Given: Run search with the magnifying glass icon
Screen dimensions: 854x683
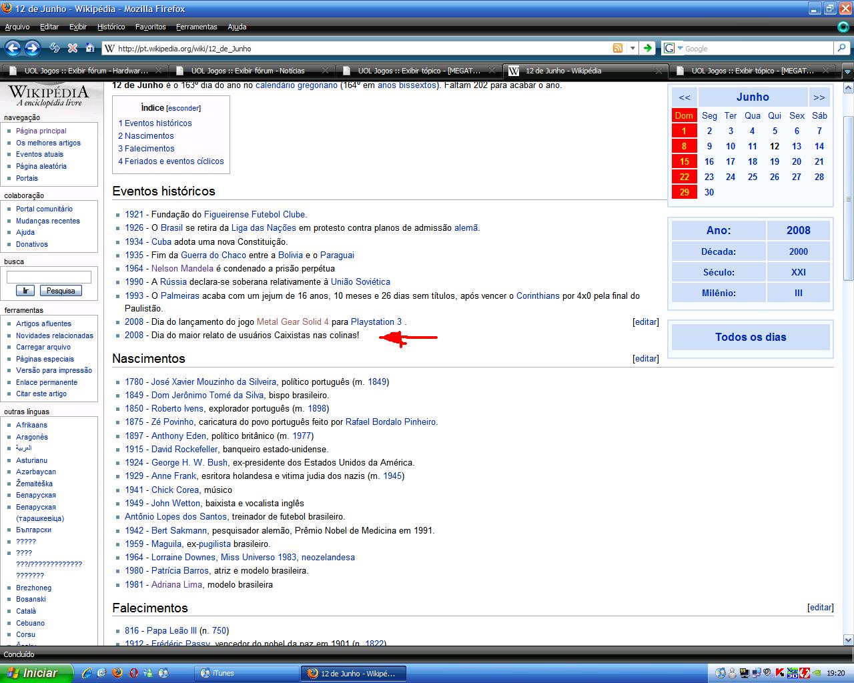Looking at the screenshot, I should [842, 48].
